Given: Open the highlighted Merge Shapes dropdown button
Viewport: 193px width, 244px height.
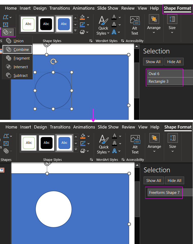Looking at the screenshot, I should pyautogui.click(x=8, y=32).
